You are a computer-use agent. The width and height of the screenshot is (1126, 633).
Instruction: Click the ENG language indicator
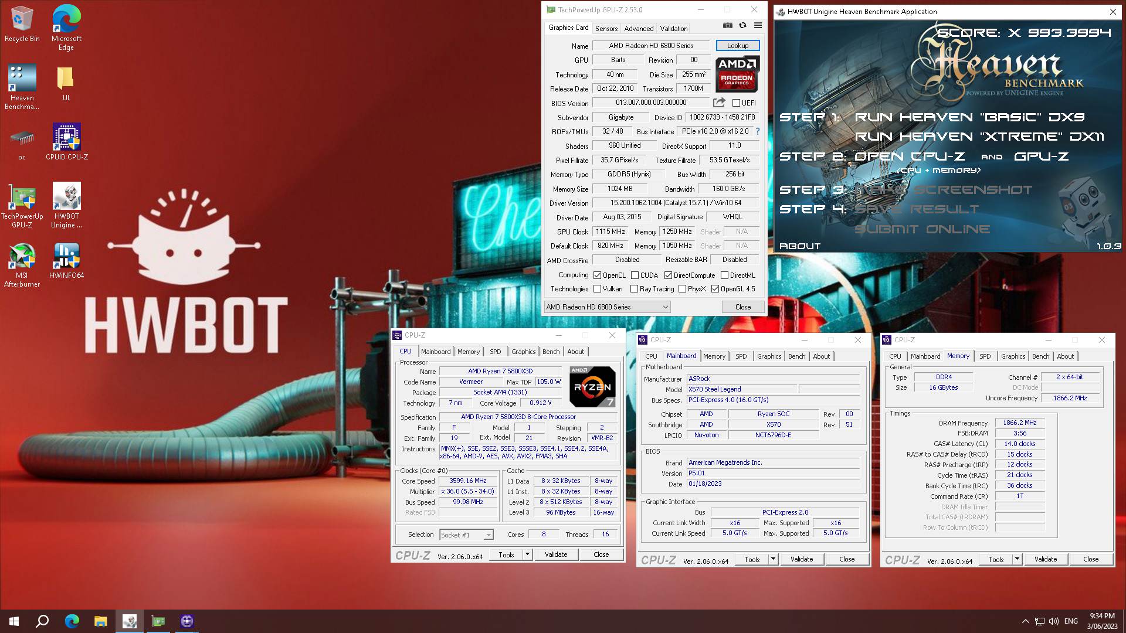[1071, 621]
